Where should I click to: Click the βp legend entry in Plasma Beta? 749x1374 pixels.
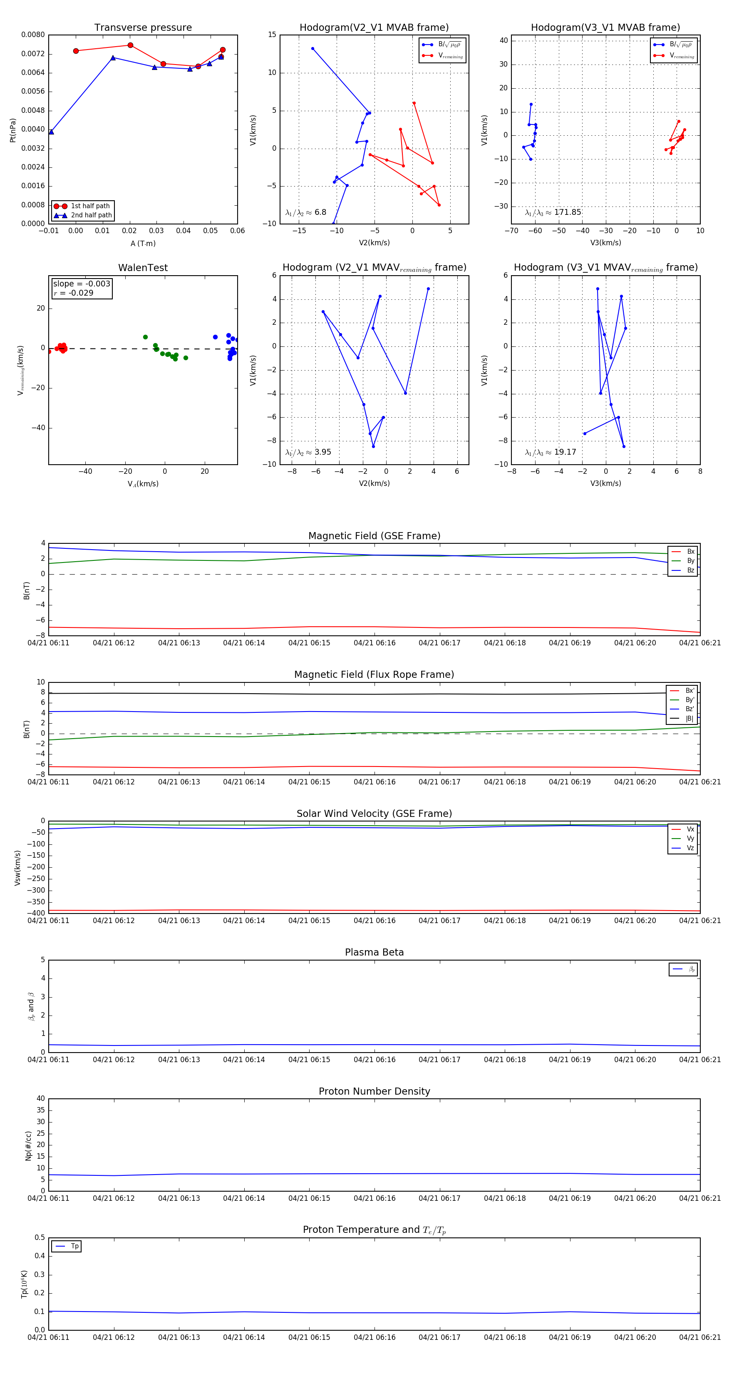684,969
